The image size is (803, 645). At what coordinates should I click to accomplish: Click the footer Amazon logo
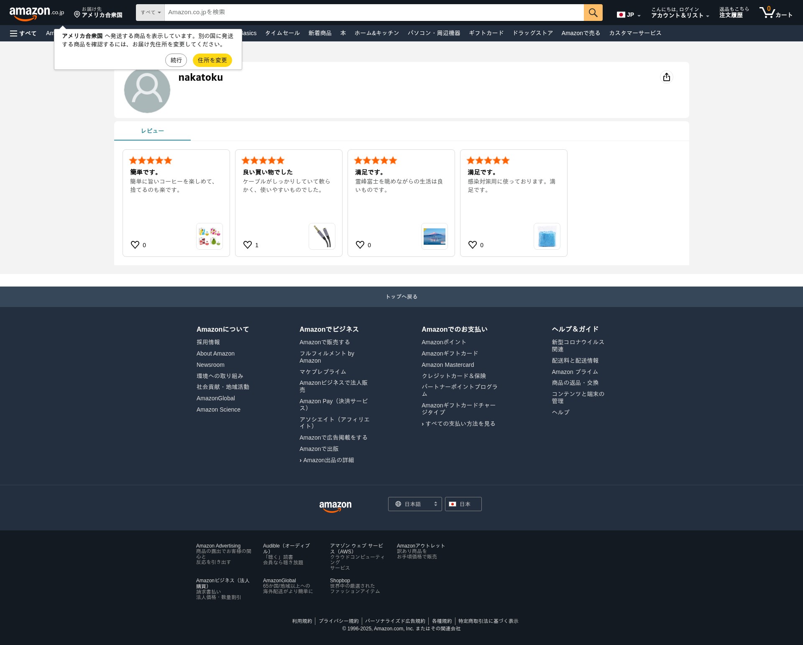(335, 506)
